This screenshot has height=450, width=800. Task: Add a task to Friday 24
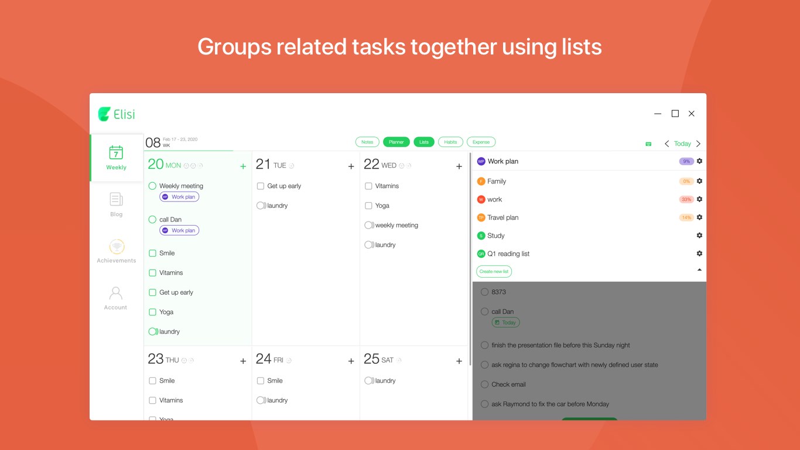(351, 361)
